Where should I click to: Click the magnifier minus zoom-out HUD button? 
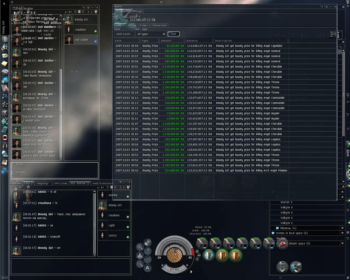click(139, 264)
